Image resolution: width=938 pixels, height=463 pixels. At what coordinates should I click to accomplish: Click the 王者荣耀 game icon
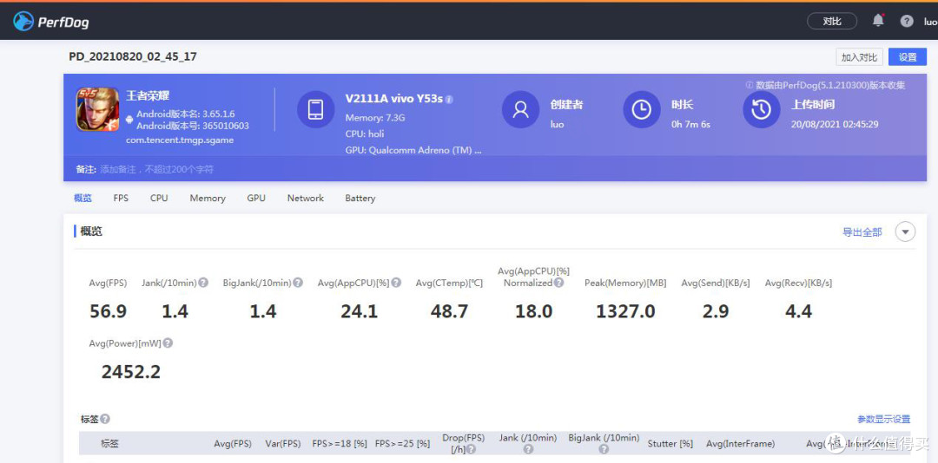tap(97, 109)
